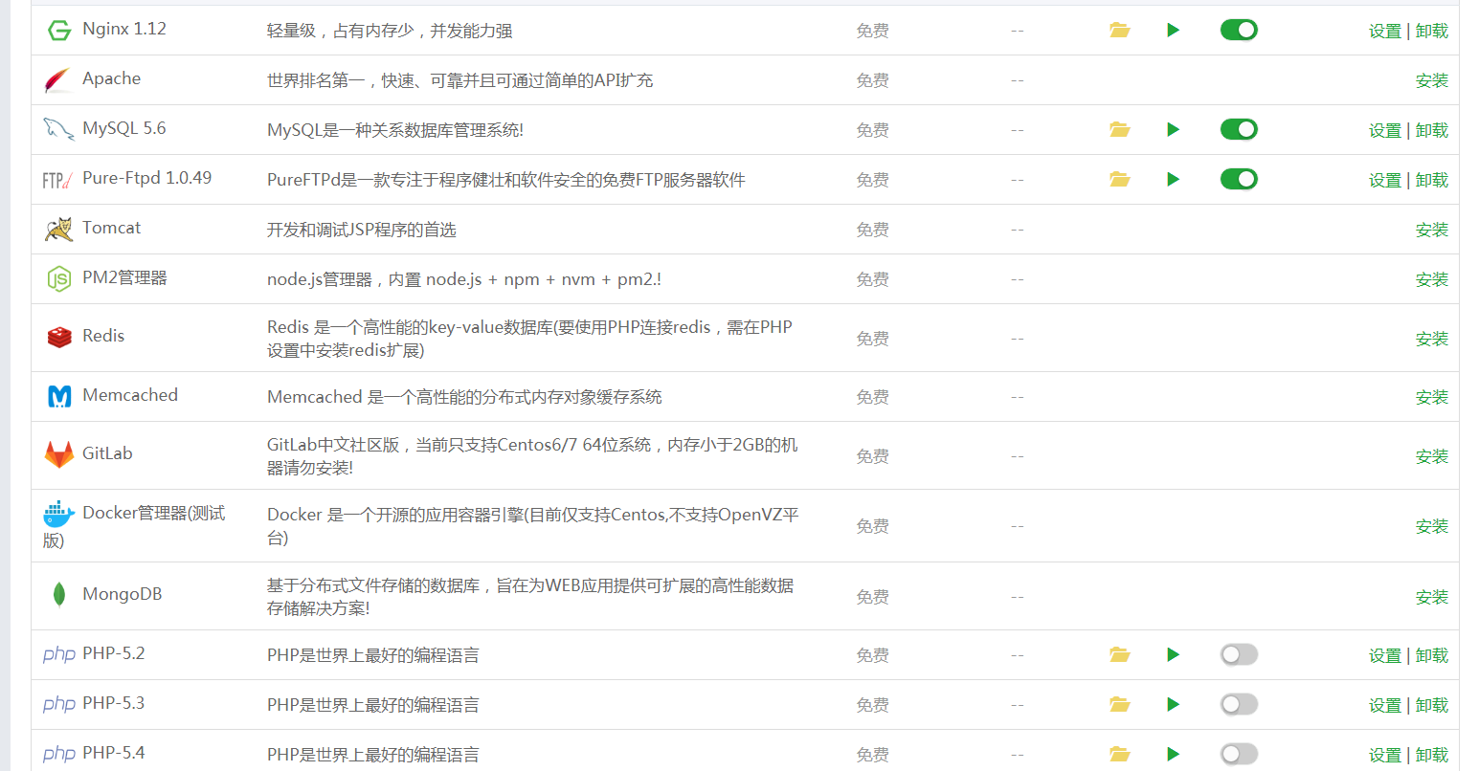Viewport: 1479px width, 771px height.
Task: Click the MySQL 5.6 play icon
Action: point(1174,130)
